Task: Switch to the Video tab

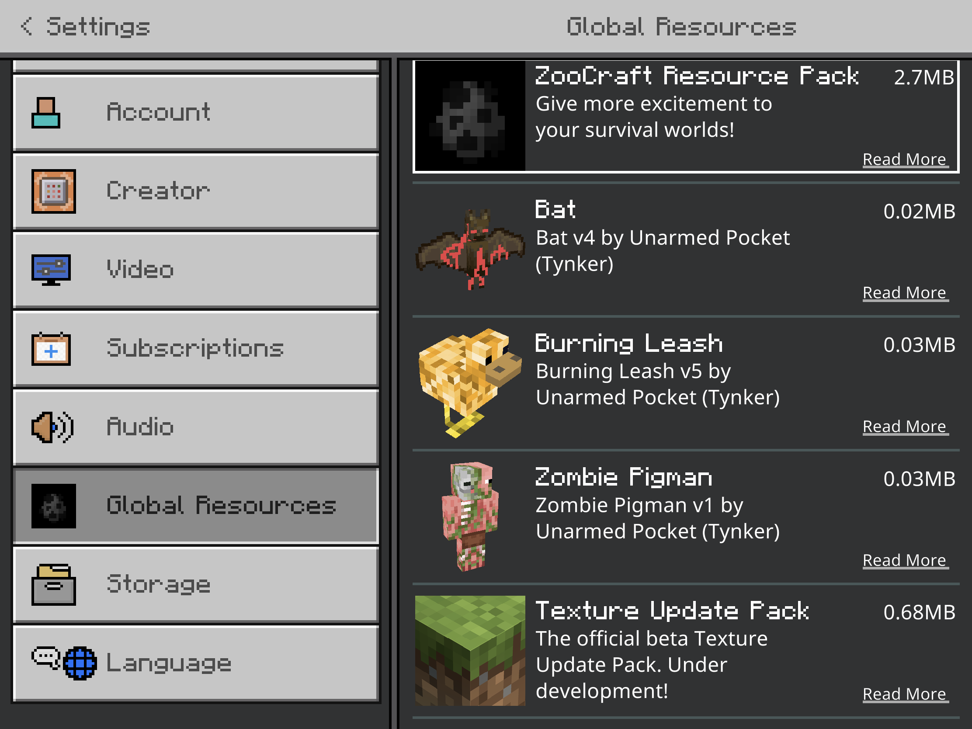Action: pyautogui.click(x=196, y=270)
